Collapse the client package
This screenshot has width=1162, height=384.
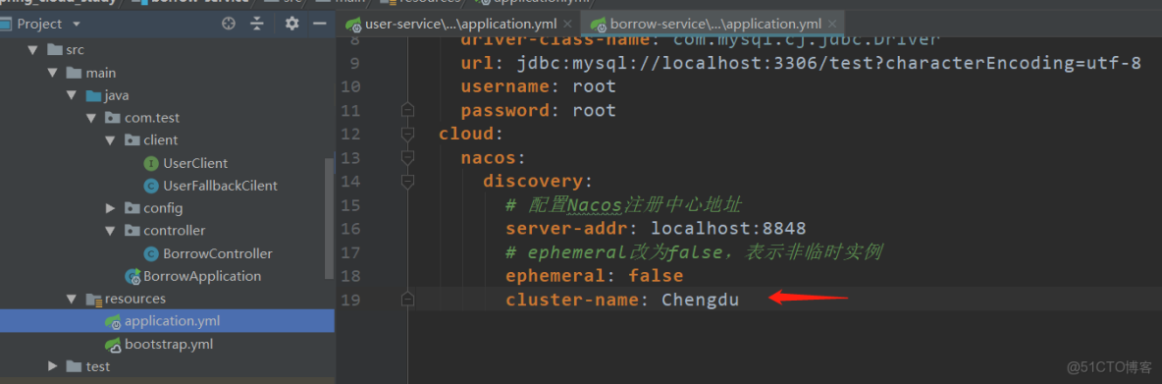tap(110, 140)
